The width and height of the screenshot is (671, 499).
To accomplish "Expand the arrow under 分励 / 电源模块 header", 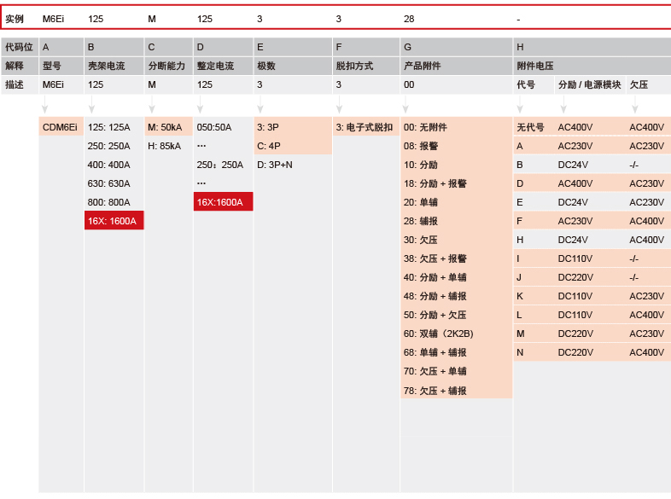I will [562, 106].
